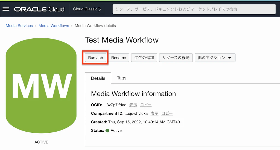This screenshot has height=150, width=280.
Task: Click the Media Workflow information heading
Action: [133, 94]
